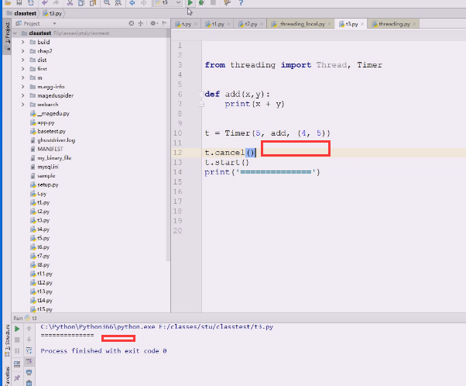Image resolution: width=466 pixels, height=386 pixels.
Task: Click the Scroll from Source target icon
Action: coord(132,23)
